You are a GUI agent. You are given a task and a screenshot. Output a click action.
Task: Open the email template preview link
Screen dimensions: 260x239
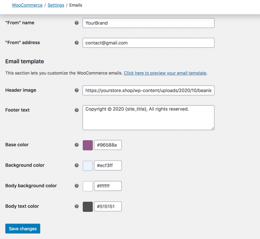click(x=165, y=73)
